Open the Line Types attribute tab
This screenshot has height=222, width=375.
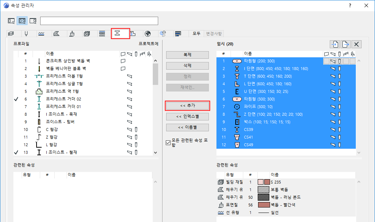point(41,34)
